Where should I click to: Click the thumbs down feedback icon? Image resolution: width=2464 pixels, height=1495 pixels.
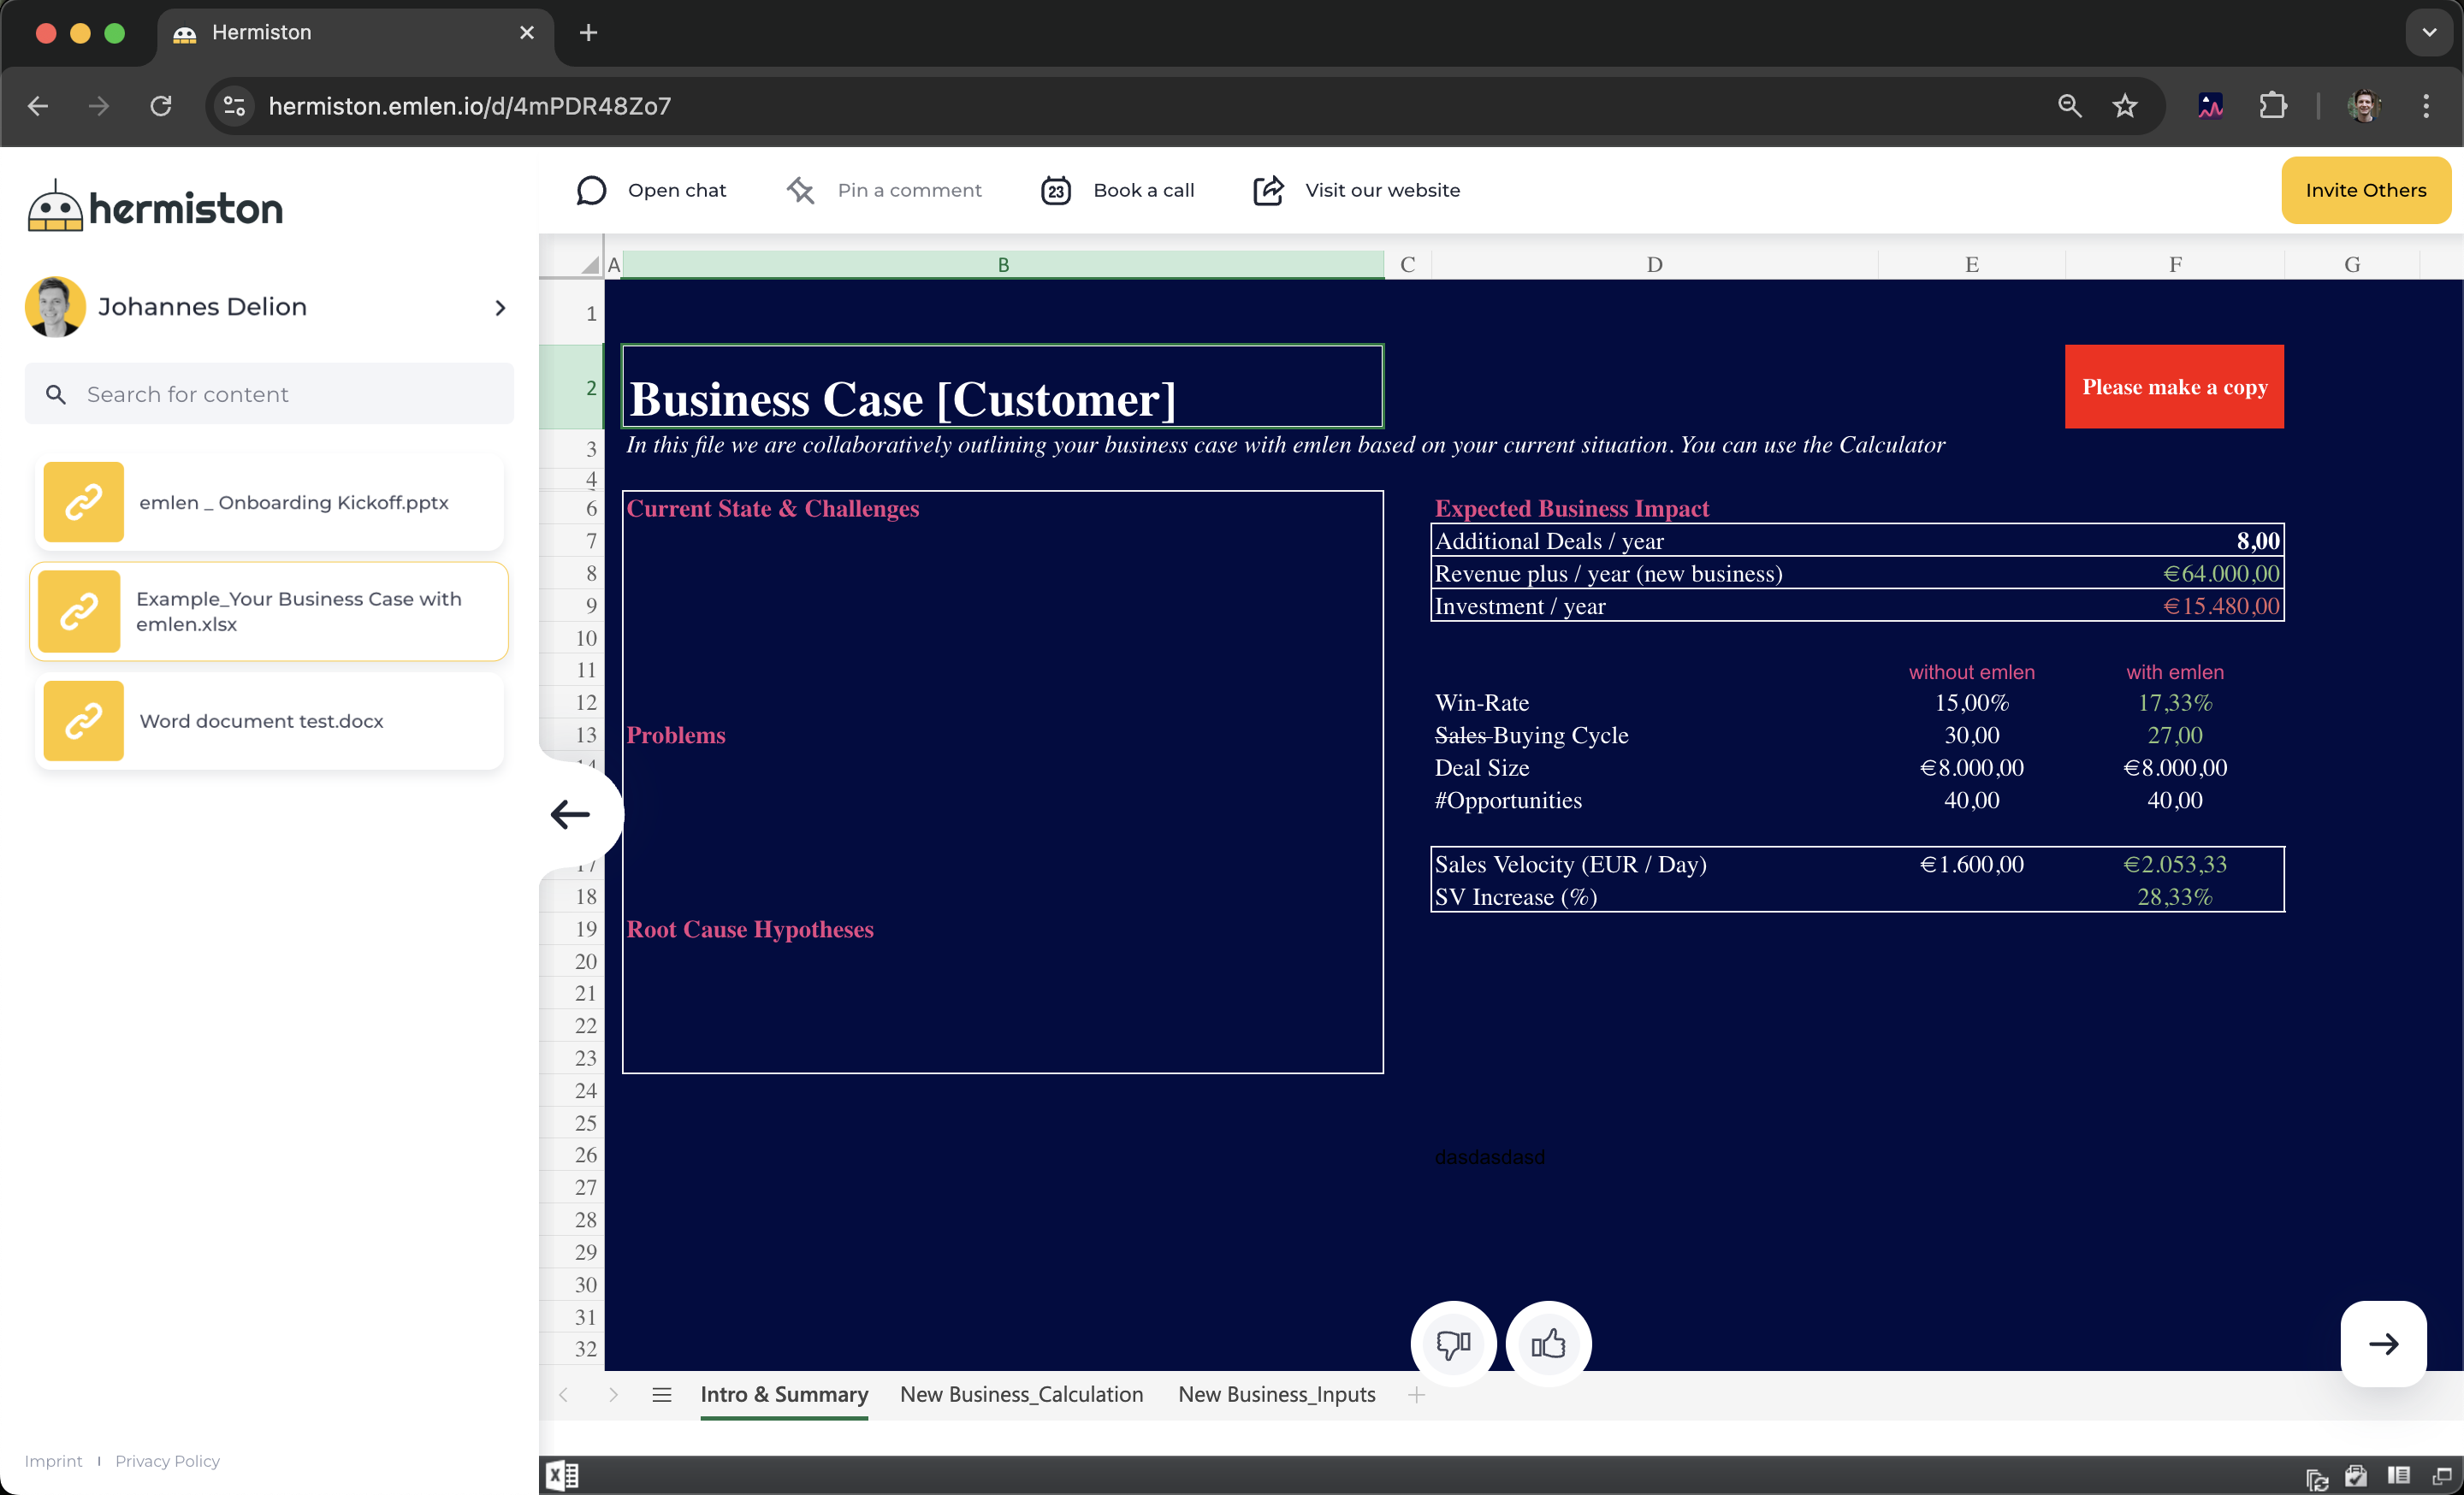pyautogui.click(x=1453, y=1343)
